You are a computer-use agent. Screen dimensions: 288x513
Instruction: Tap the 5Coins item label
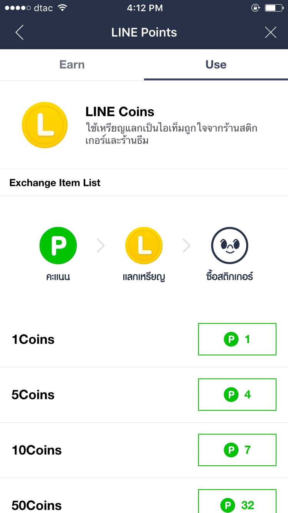[33, 395]
